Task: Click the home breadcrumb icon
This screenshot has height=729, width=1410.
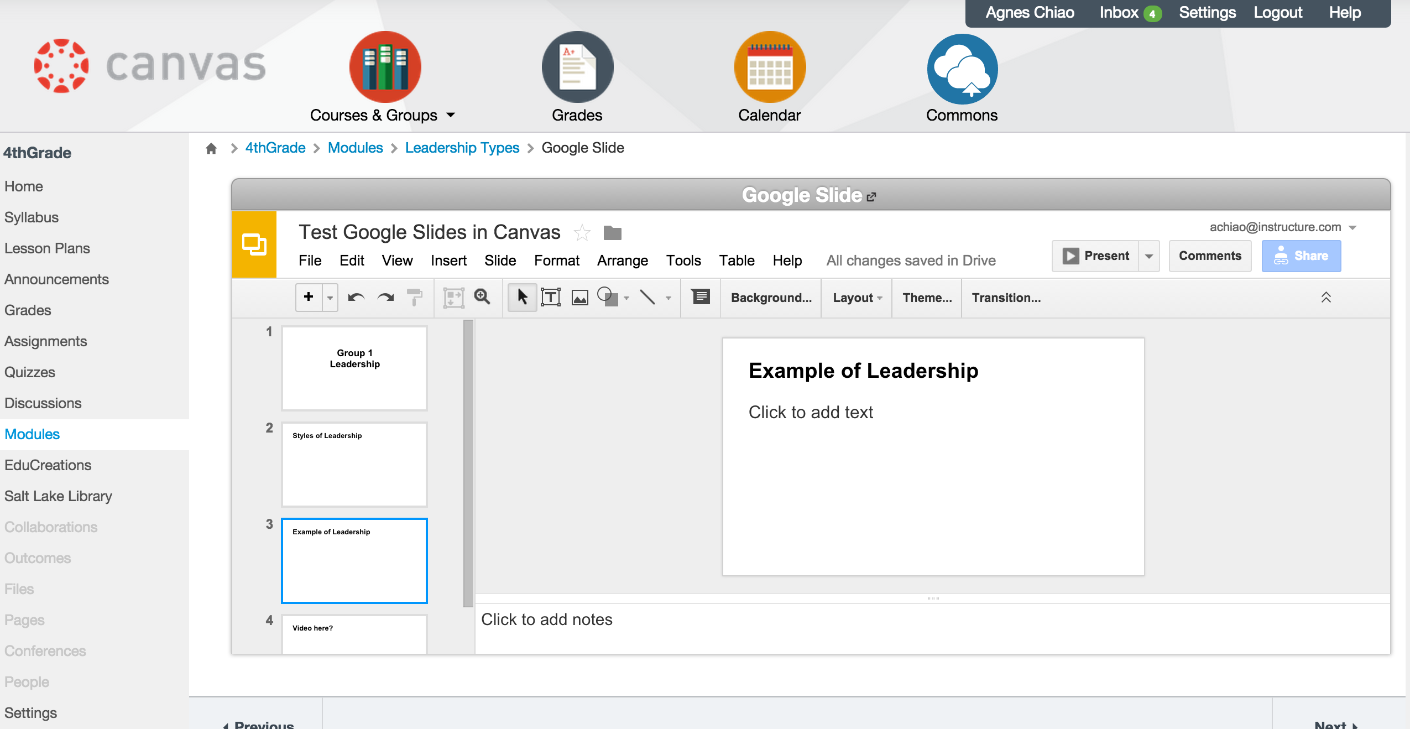Action: [211, 148]
